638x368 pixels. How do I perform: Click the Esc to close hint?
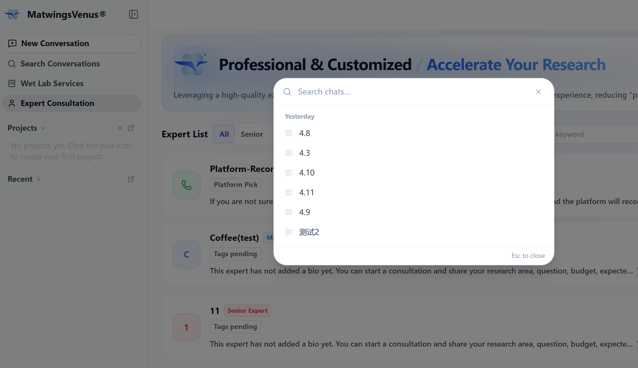pos(528,256)
